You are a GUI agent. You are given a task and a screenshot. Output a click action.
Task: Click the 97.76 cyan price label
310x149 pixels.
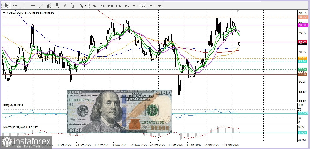[303, 62]
